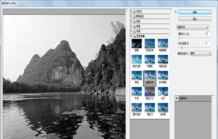Click the 画笔类型 label text
Screen dimensions: 218x139
click(183, 53)
